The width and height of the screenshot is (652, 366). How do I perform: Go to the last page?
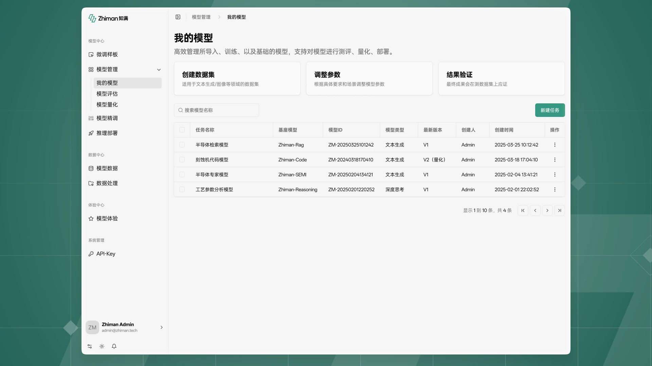pyautogui.click(x=560, y=210)
